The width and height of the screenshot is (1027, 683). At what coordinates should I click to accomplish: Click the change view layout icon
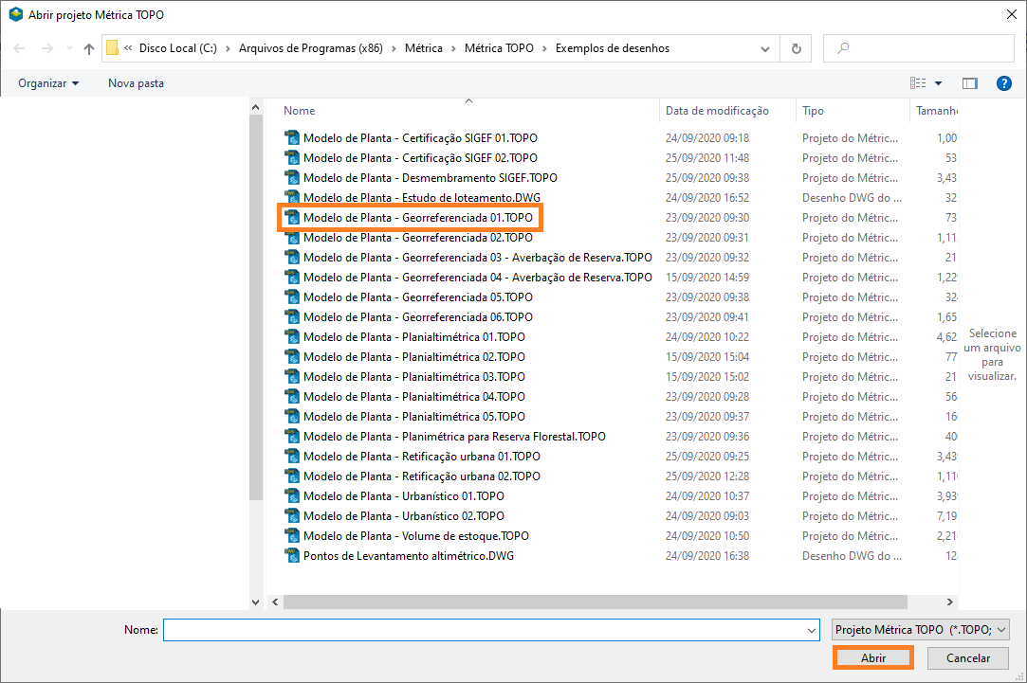(x=918, y=83)
